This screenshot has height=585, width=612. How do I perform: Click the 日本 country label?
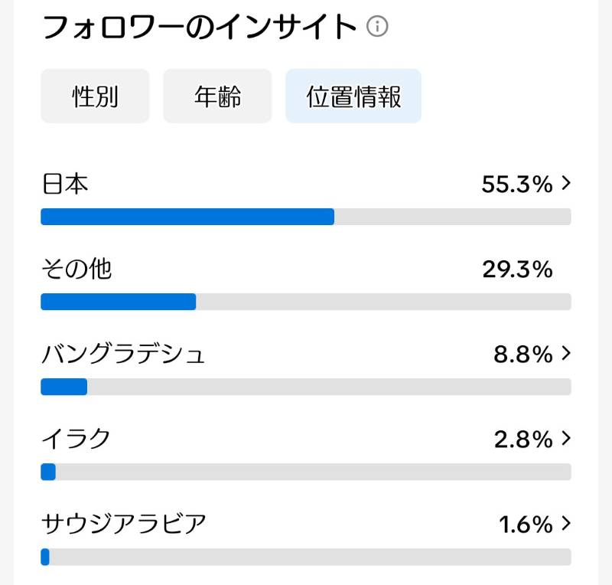pos(65,184)
